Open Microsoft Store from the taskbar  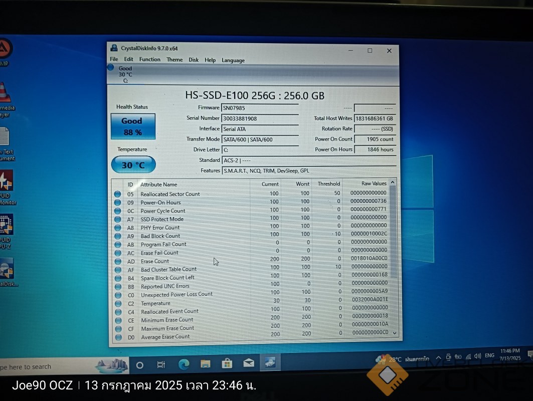click(x=227, y=363)
